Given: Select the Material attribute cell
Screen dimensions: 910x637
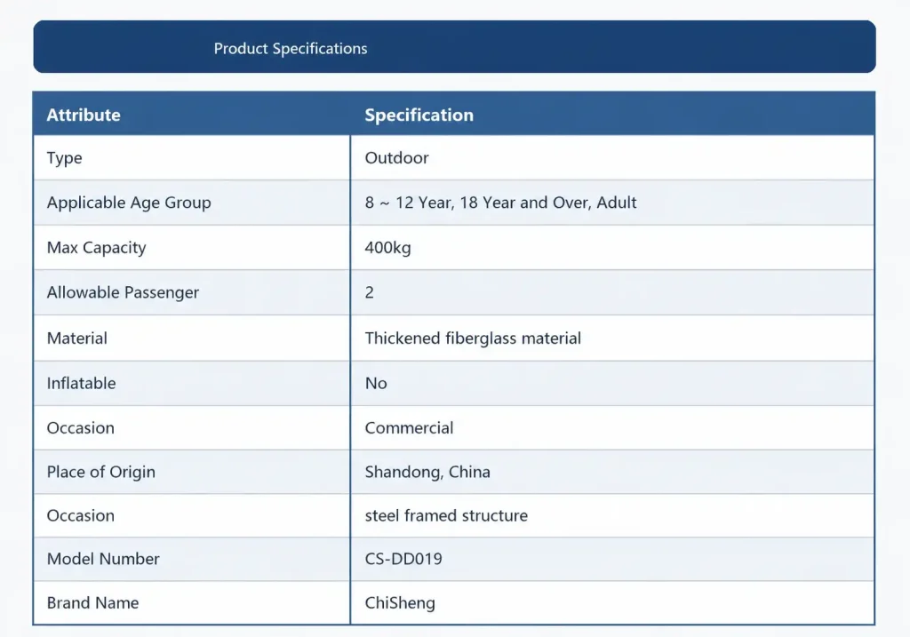Looking at the screenshot, I should pos(192,338).
